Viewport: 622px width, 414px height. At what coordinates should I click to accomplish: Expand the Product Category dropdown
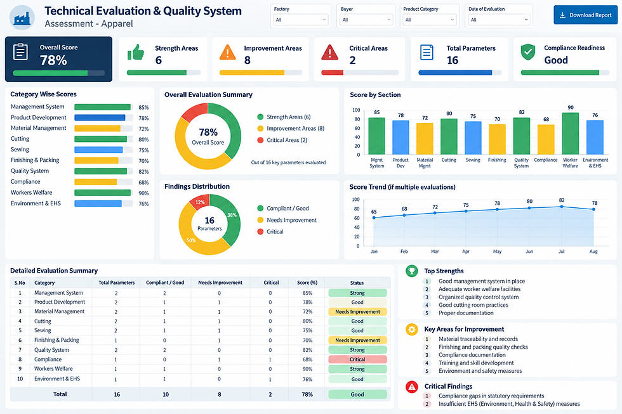point(430,20)
